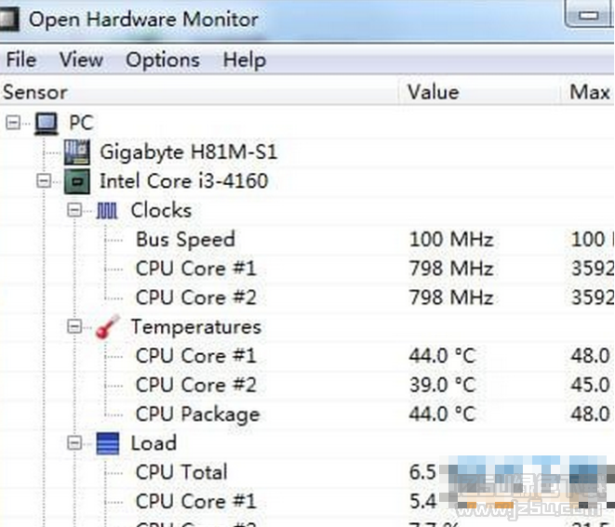Select the CPU Package temperature row

point(197,415)
